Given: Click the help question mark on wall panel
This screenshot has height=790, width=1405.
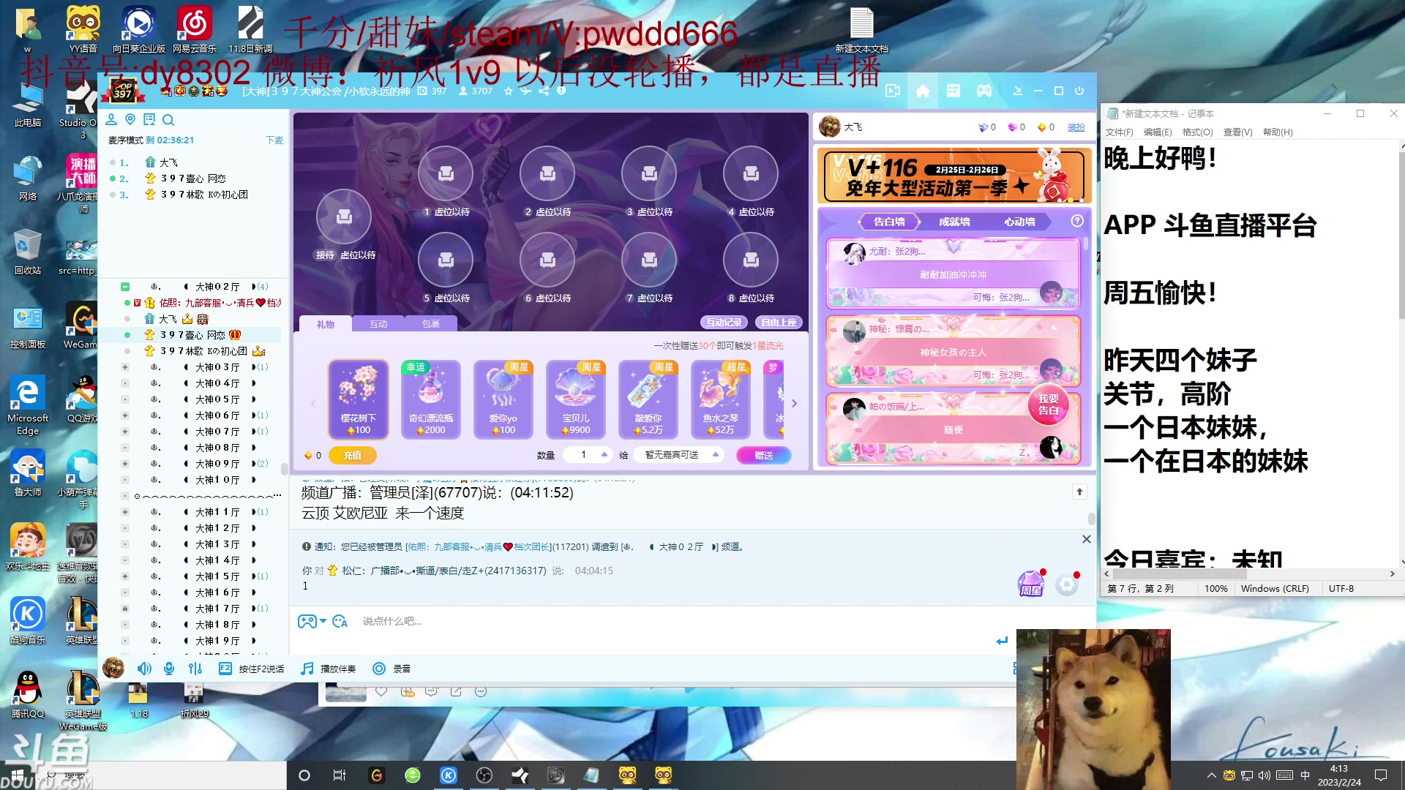Looking at the screenshot, I should click(1077, 221).
